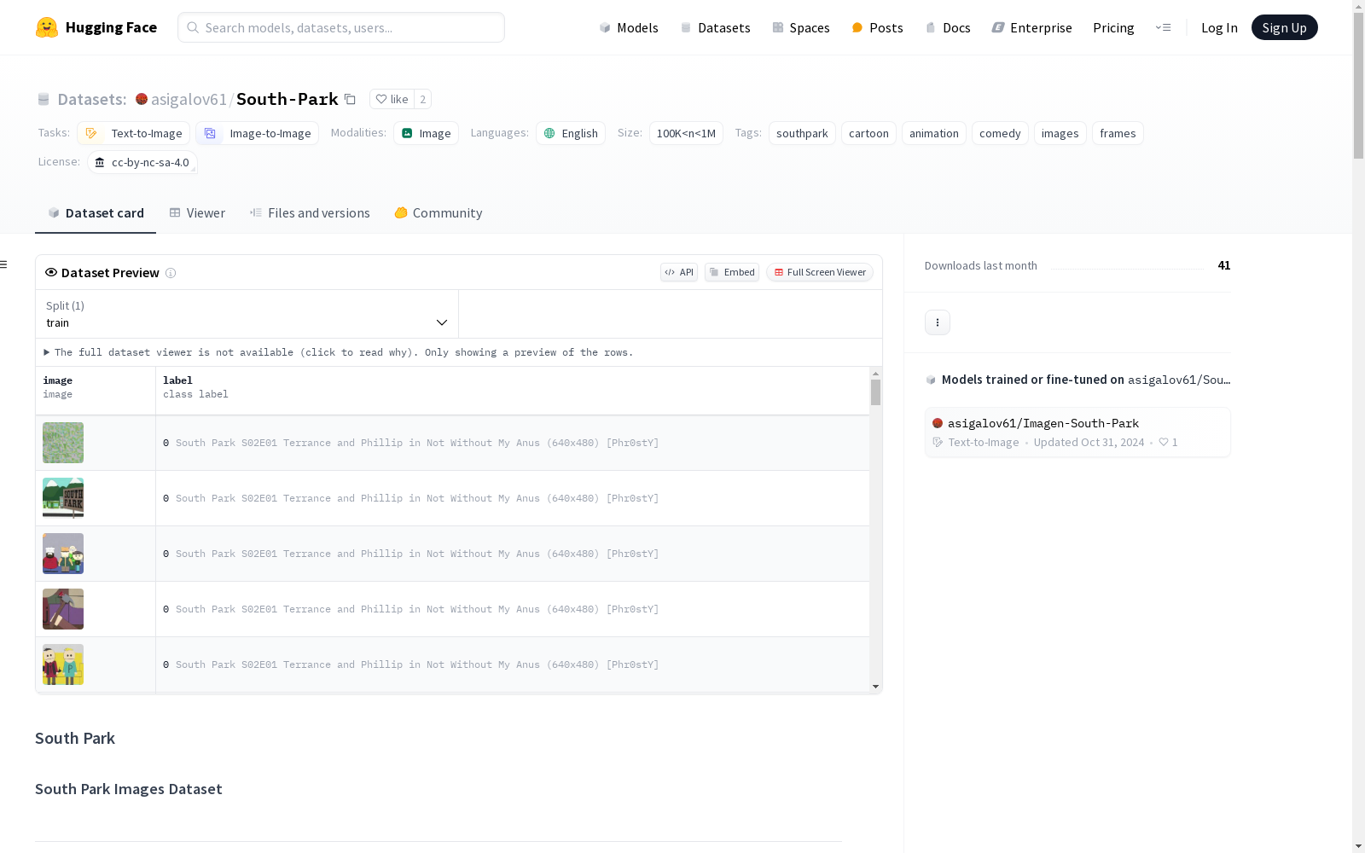Open the Files and versions tab
Image resolution: width=1365 pixels, height=853 pixels.
pos(310,213)
